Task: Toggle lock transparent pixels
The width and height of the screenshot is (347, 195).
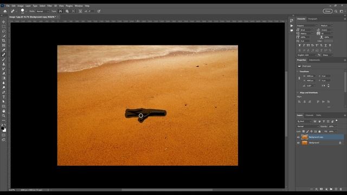Action: pos(304,132)
